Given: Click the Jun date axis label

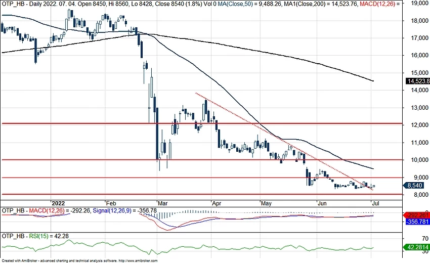Looking at the screenshot, I should point(322,203).
